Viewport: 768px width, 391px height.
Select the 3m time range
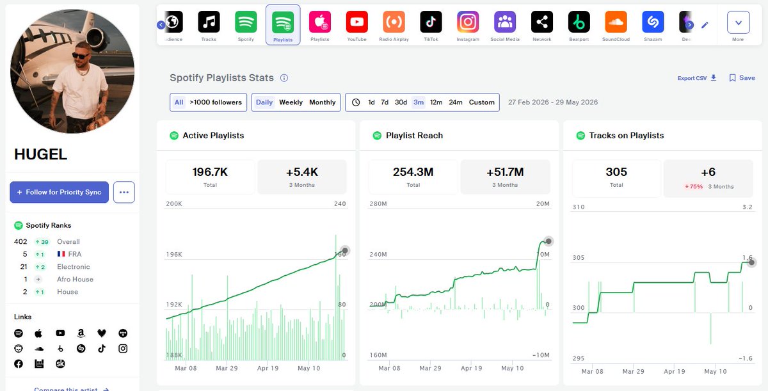419,102
